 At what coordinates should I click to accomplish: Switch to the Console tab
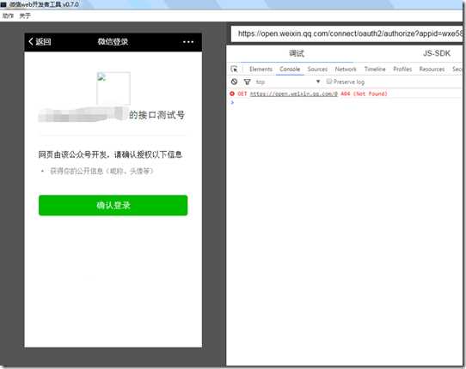tap(290, 70)
